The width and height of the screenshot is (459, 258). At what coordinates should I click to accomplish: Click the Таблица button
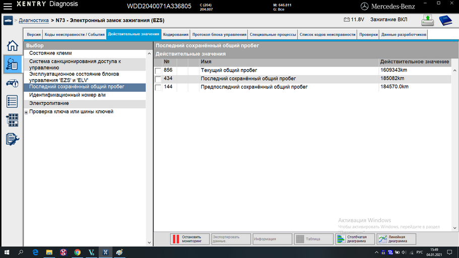click(x=313, y=239)
